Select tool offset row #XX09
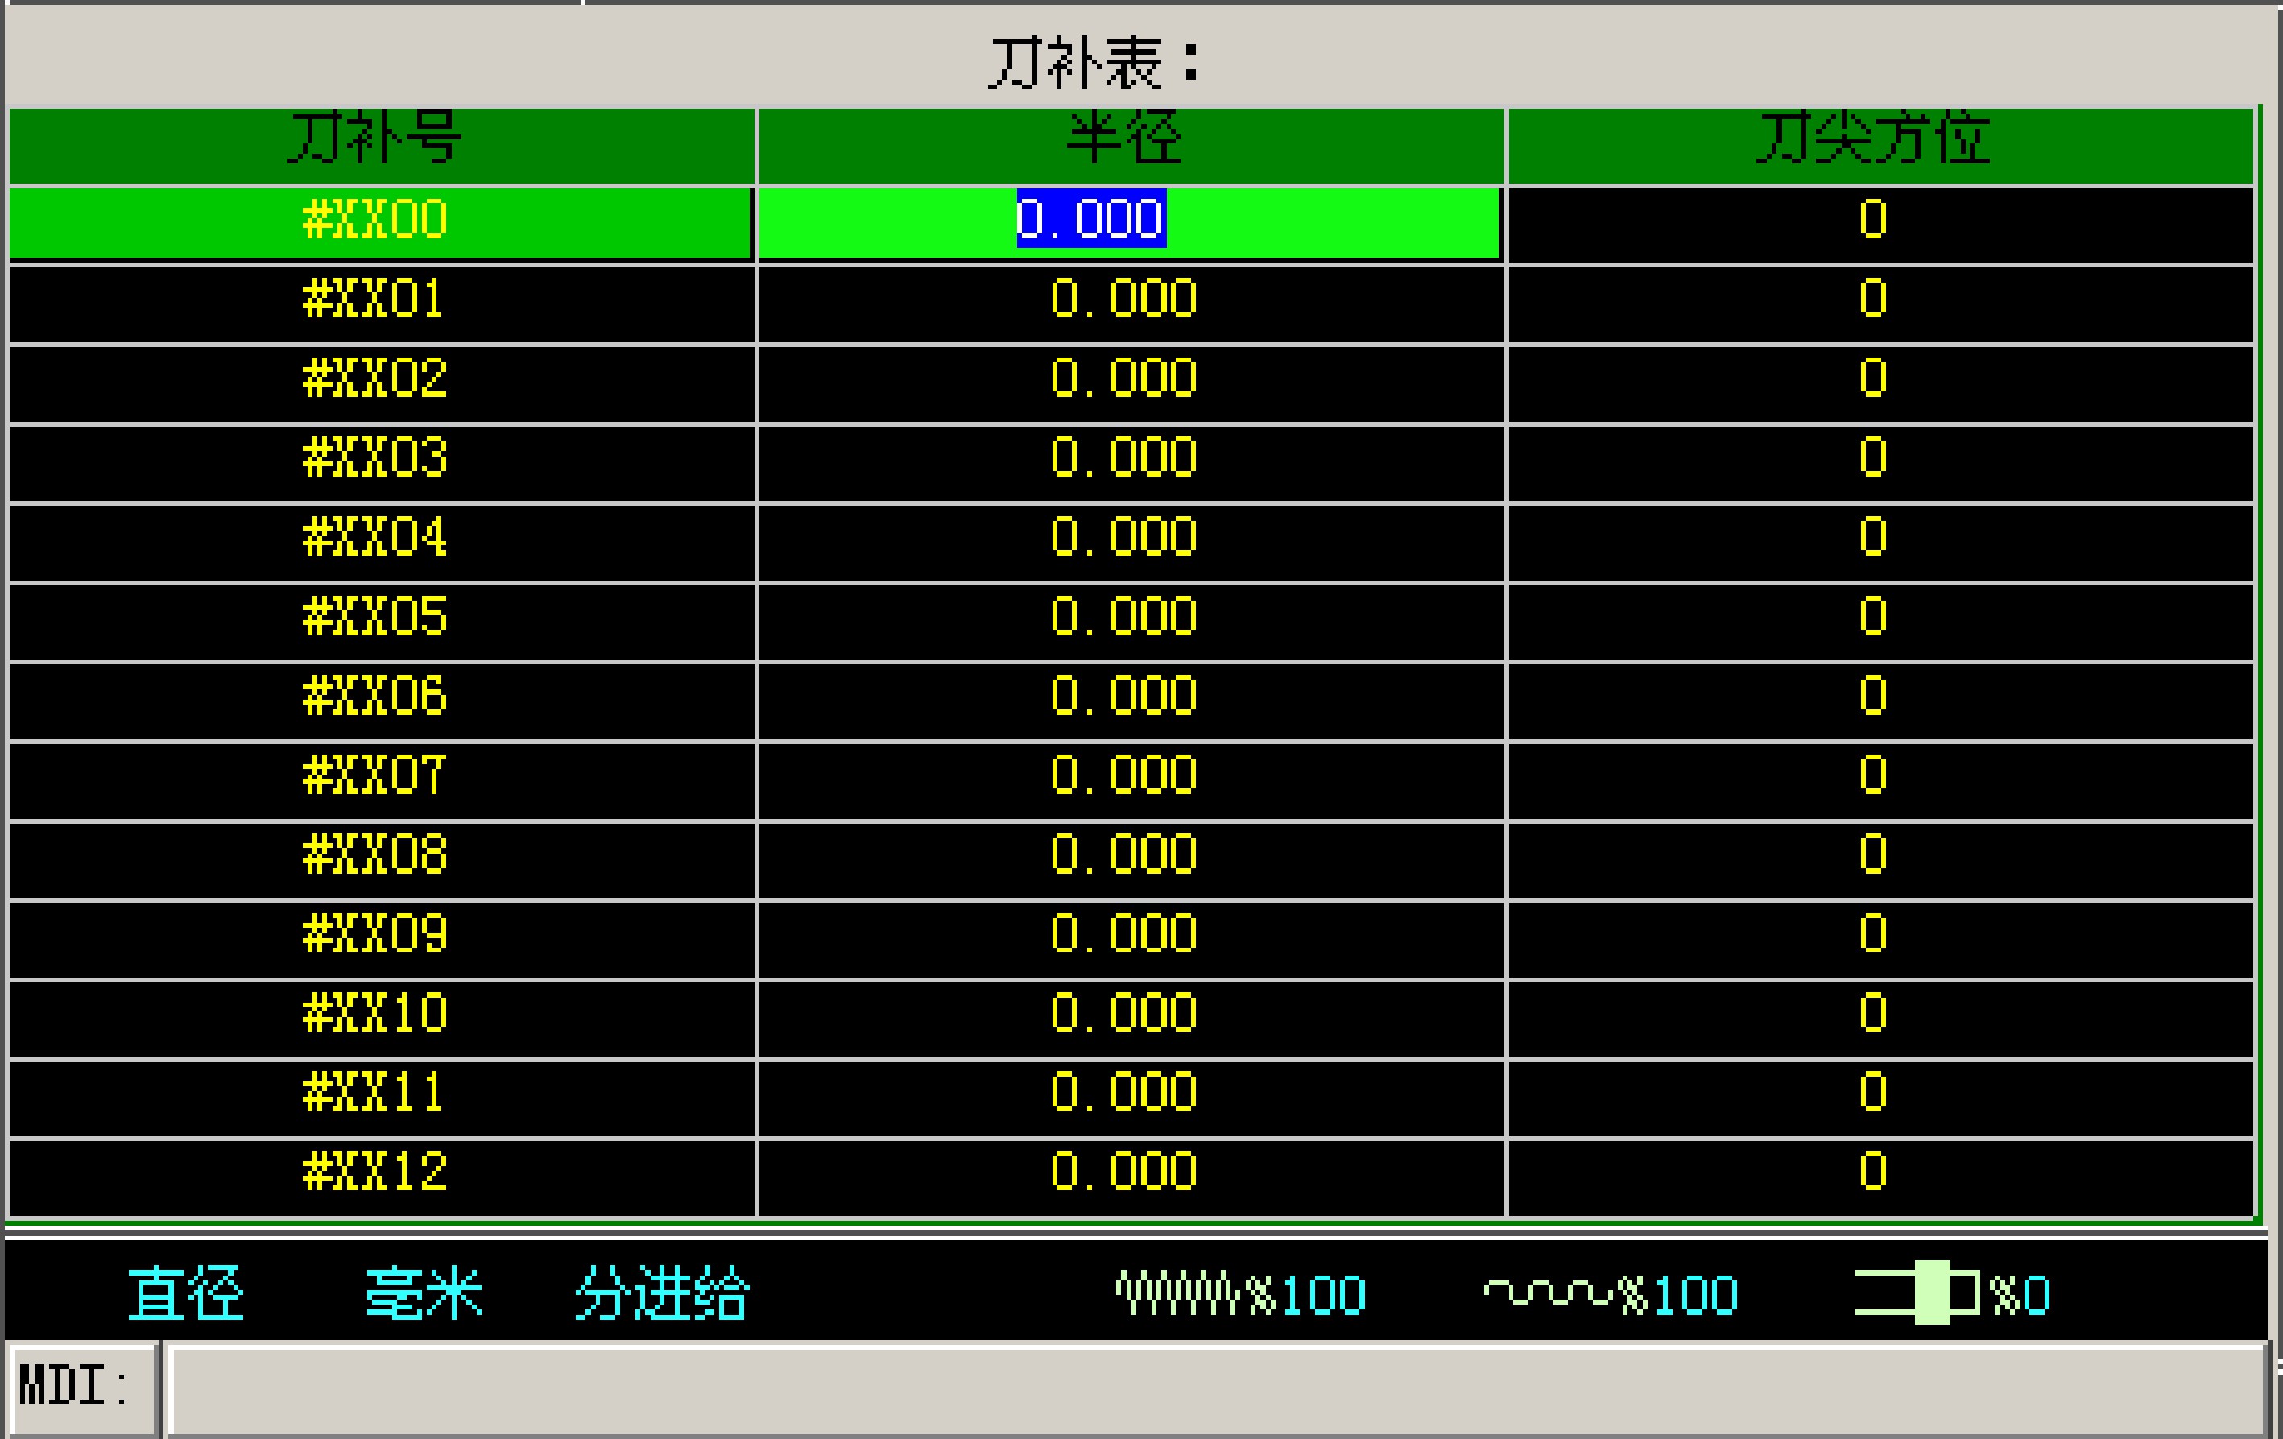This screenshot has height=1439, width=2283. click(381, 941)
